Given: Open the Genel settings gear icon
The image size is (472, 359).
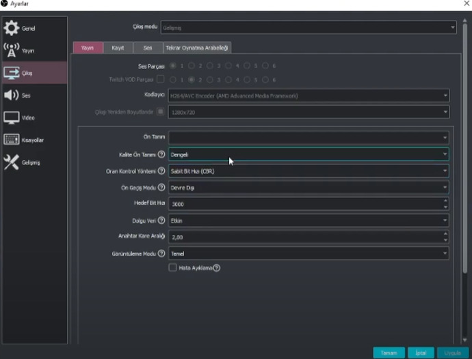Looking at the screenshot, I should [12, 28].
